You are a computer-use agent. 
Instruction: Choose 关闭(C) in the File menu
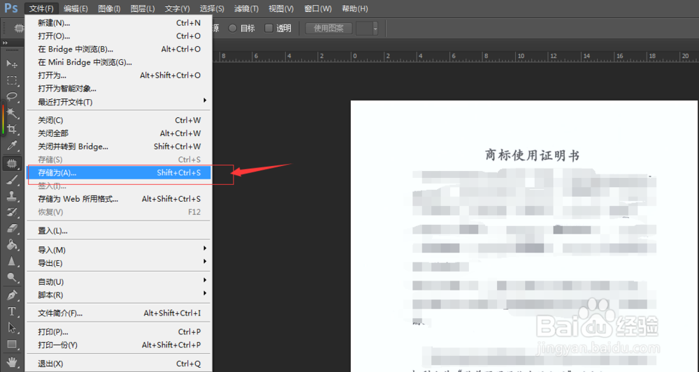click(x=119, y=120)
